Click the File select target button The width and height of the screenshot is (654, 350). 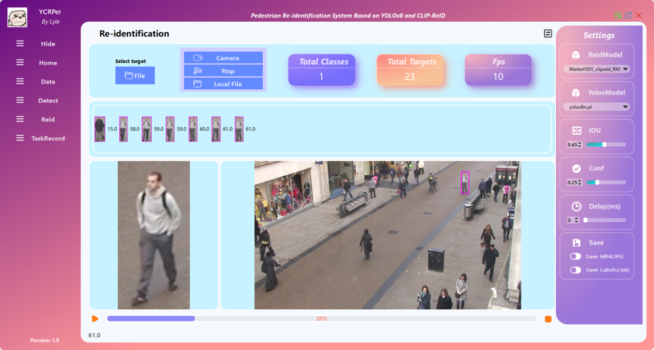[135, 75]
